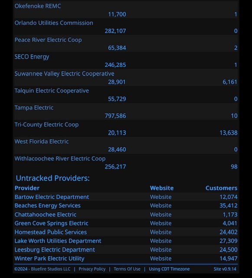
Task: Open Withlacoochee River Electric Coop link
Action: pos(60,159)
